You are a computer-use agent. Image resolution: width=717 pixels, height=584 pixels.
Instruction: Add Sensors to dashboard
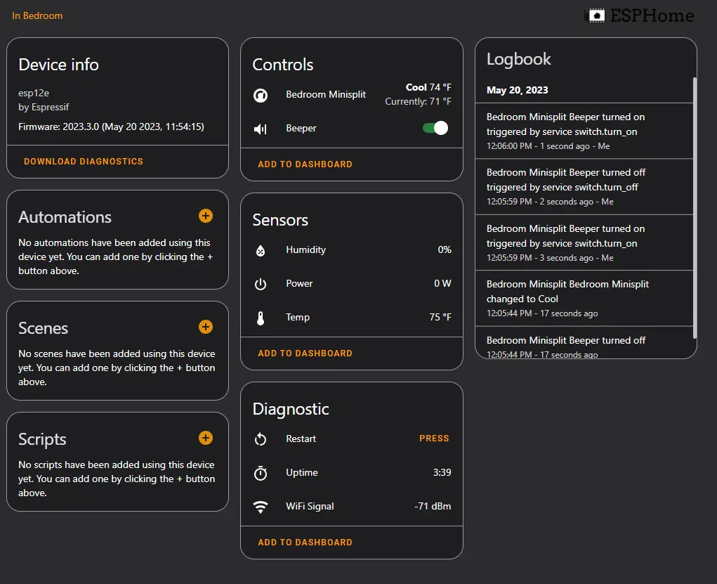305,353
